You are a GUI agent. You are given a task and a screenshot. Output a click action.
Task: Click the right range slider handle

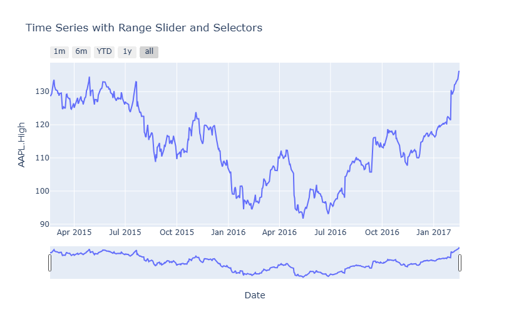point(460,263)
